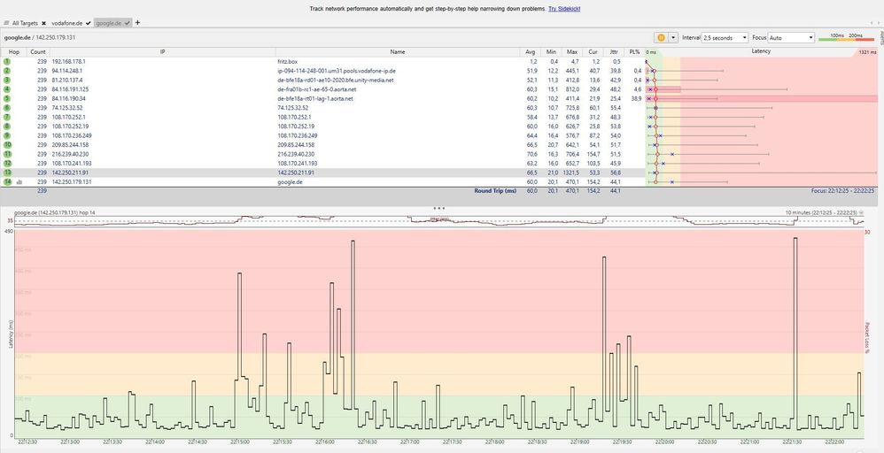884x453 pixels.
Task: Click the Avg column header
Action: tap(530, 52)
